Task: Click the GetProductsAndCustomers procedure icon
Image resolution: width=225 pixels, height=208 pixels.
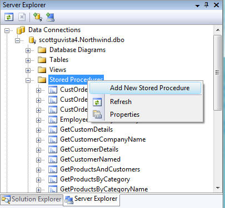Action: tap(53, 169)
